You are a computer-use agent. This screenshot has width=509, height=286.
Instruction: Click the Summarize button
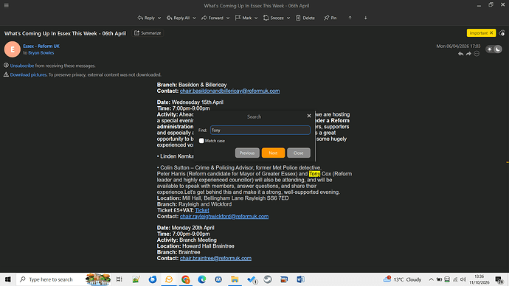click(148, 33)
